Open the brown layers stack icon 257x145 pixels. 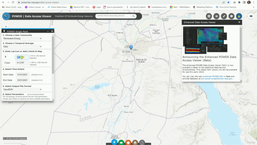[x=135, y=142]
